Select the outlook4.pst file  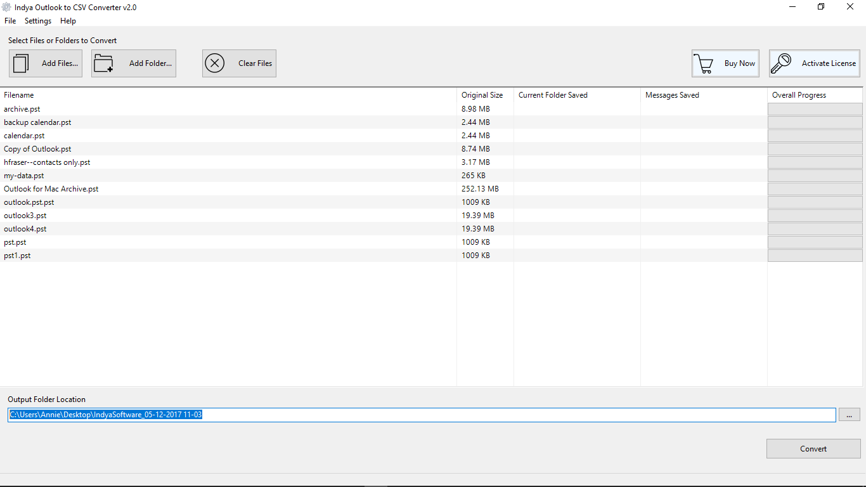click(x=25, y=229)
